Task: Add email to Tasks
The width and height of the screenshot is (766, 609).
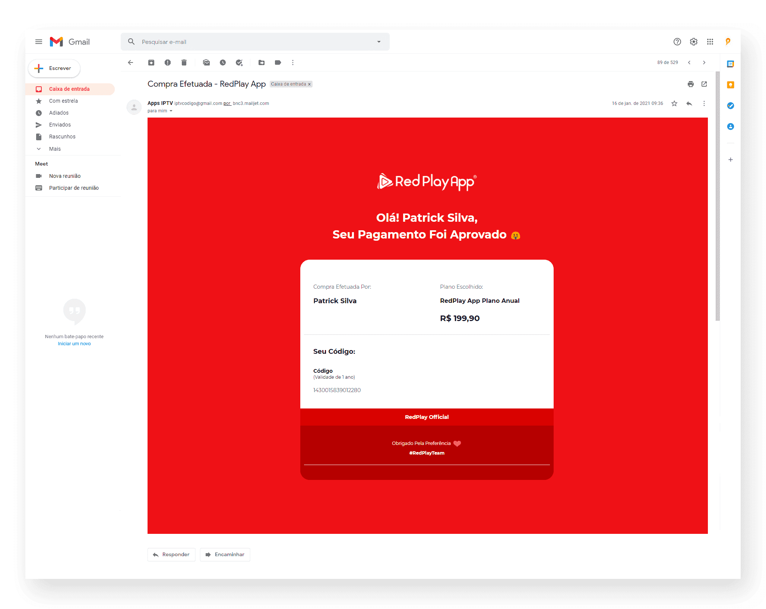Action: [x=239, y=62]
